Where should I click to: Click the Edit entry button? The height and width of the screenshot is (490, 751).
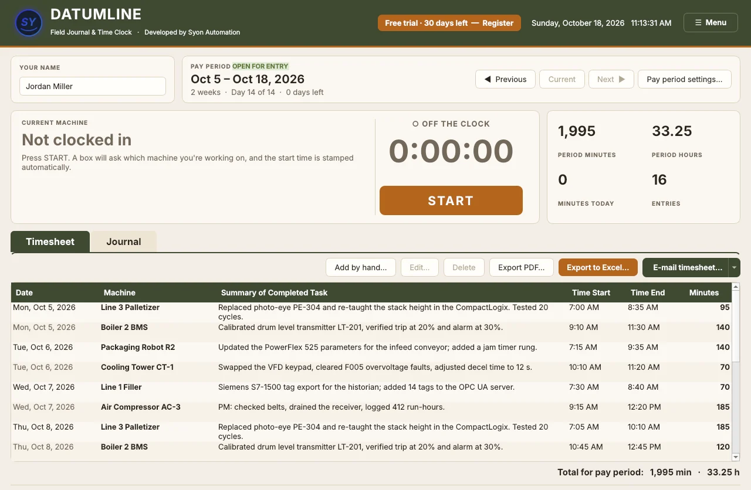click(x=420, y=267)
